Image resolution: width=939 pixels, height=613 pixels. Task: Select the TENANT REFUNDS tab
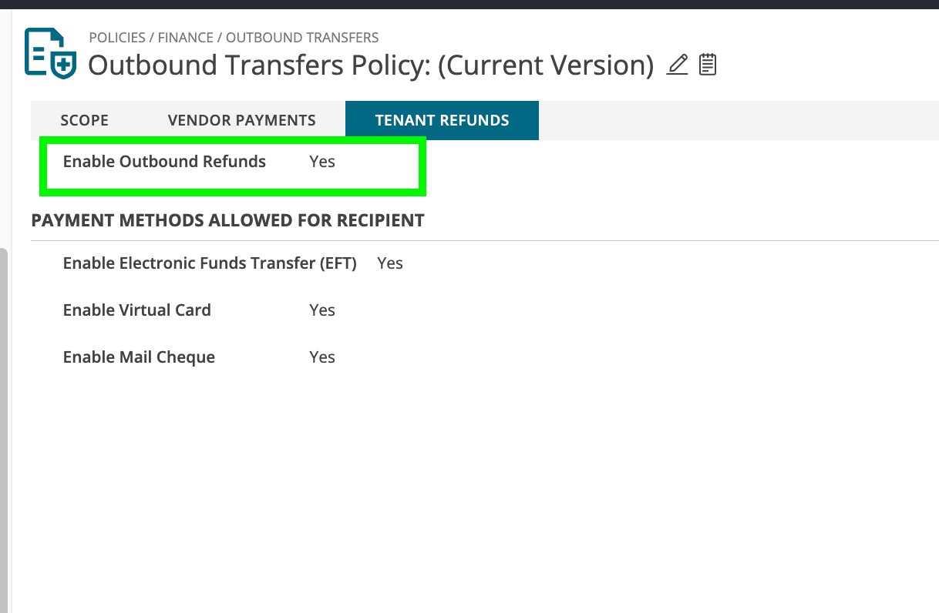tap(442, 120)
